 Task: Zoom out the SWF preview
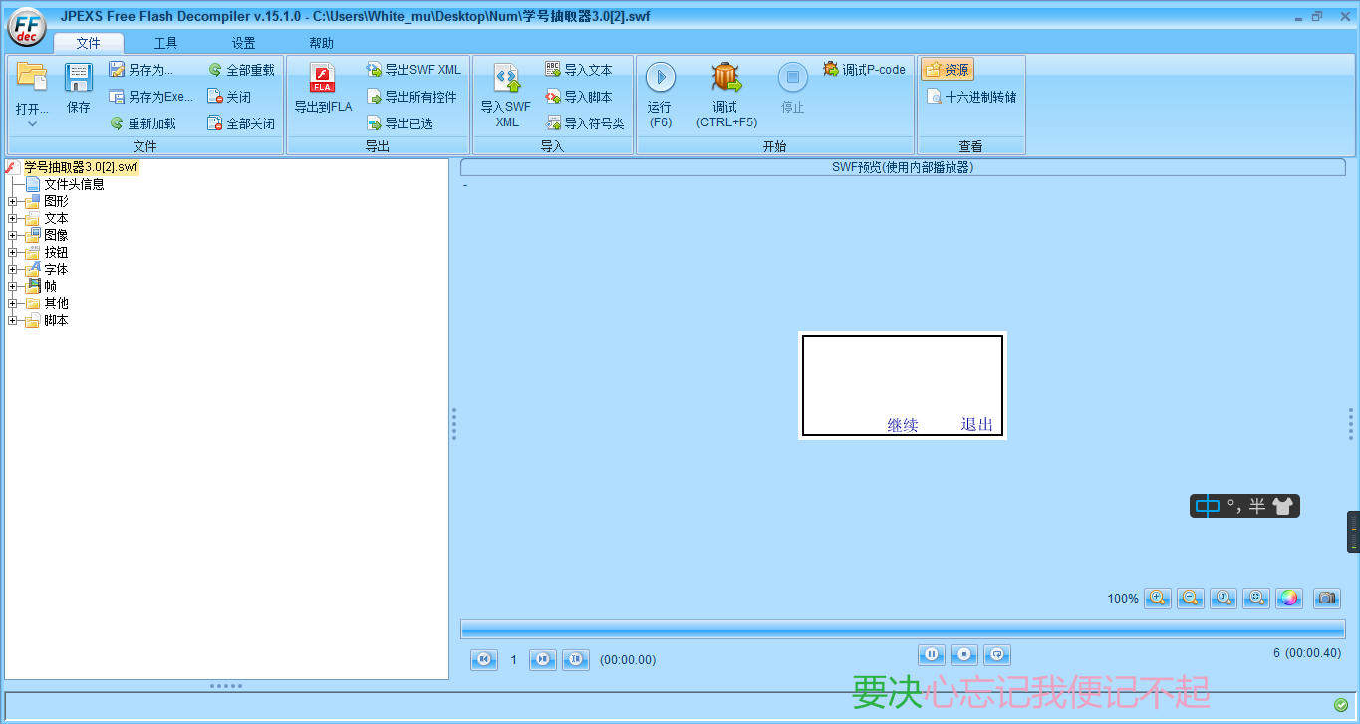tap(1191, 598)
